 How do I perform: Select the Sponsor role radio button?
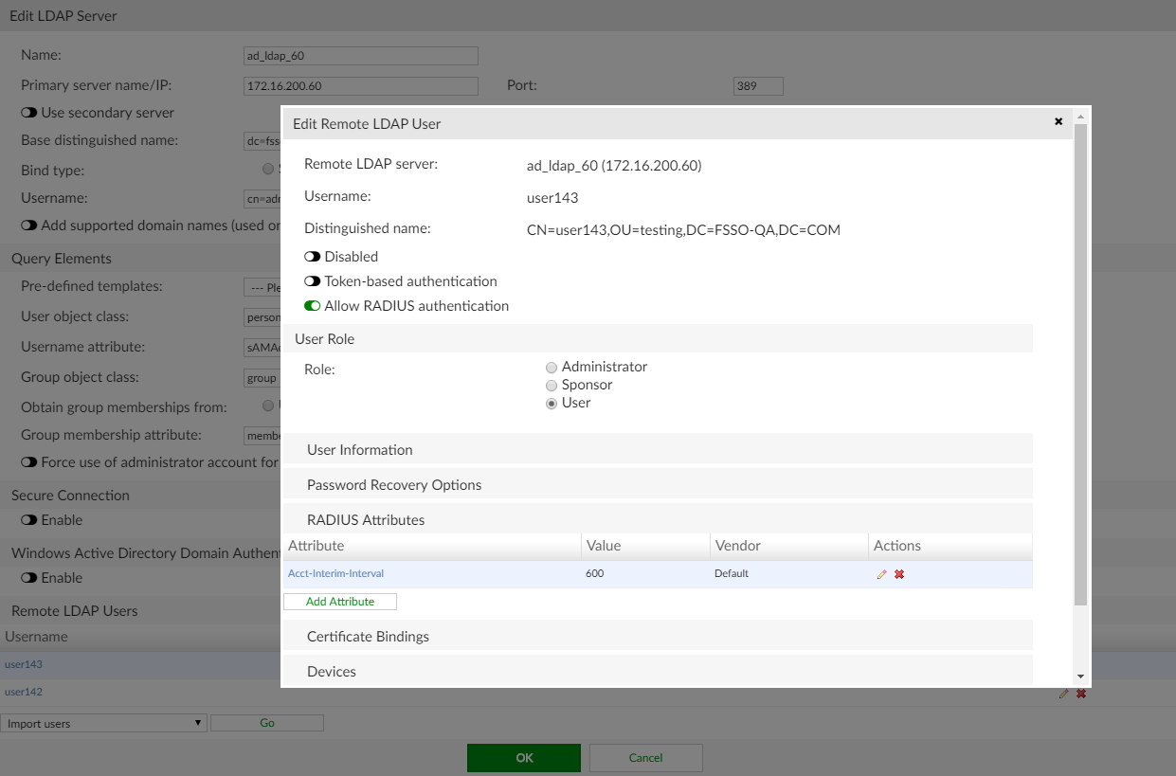pyautogui.click(x=552, y=386)
